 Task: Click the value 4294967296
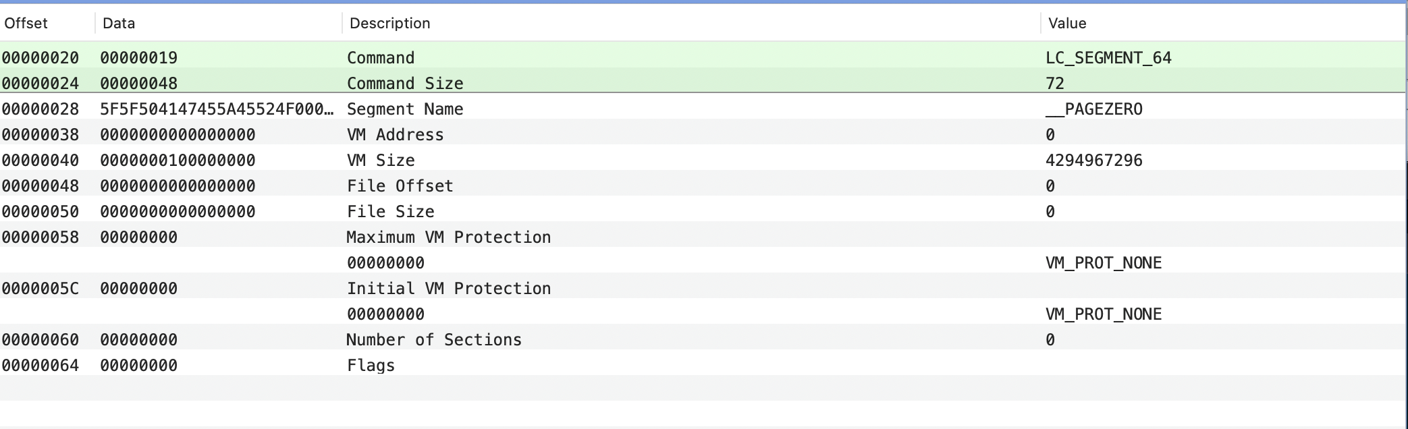1093,161
